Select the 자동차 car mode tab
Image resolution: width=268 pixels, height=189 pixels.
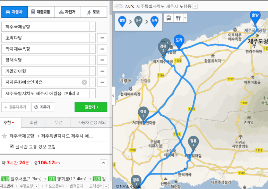[15, 12]
